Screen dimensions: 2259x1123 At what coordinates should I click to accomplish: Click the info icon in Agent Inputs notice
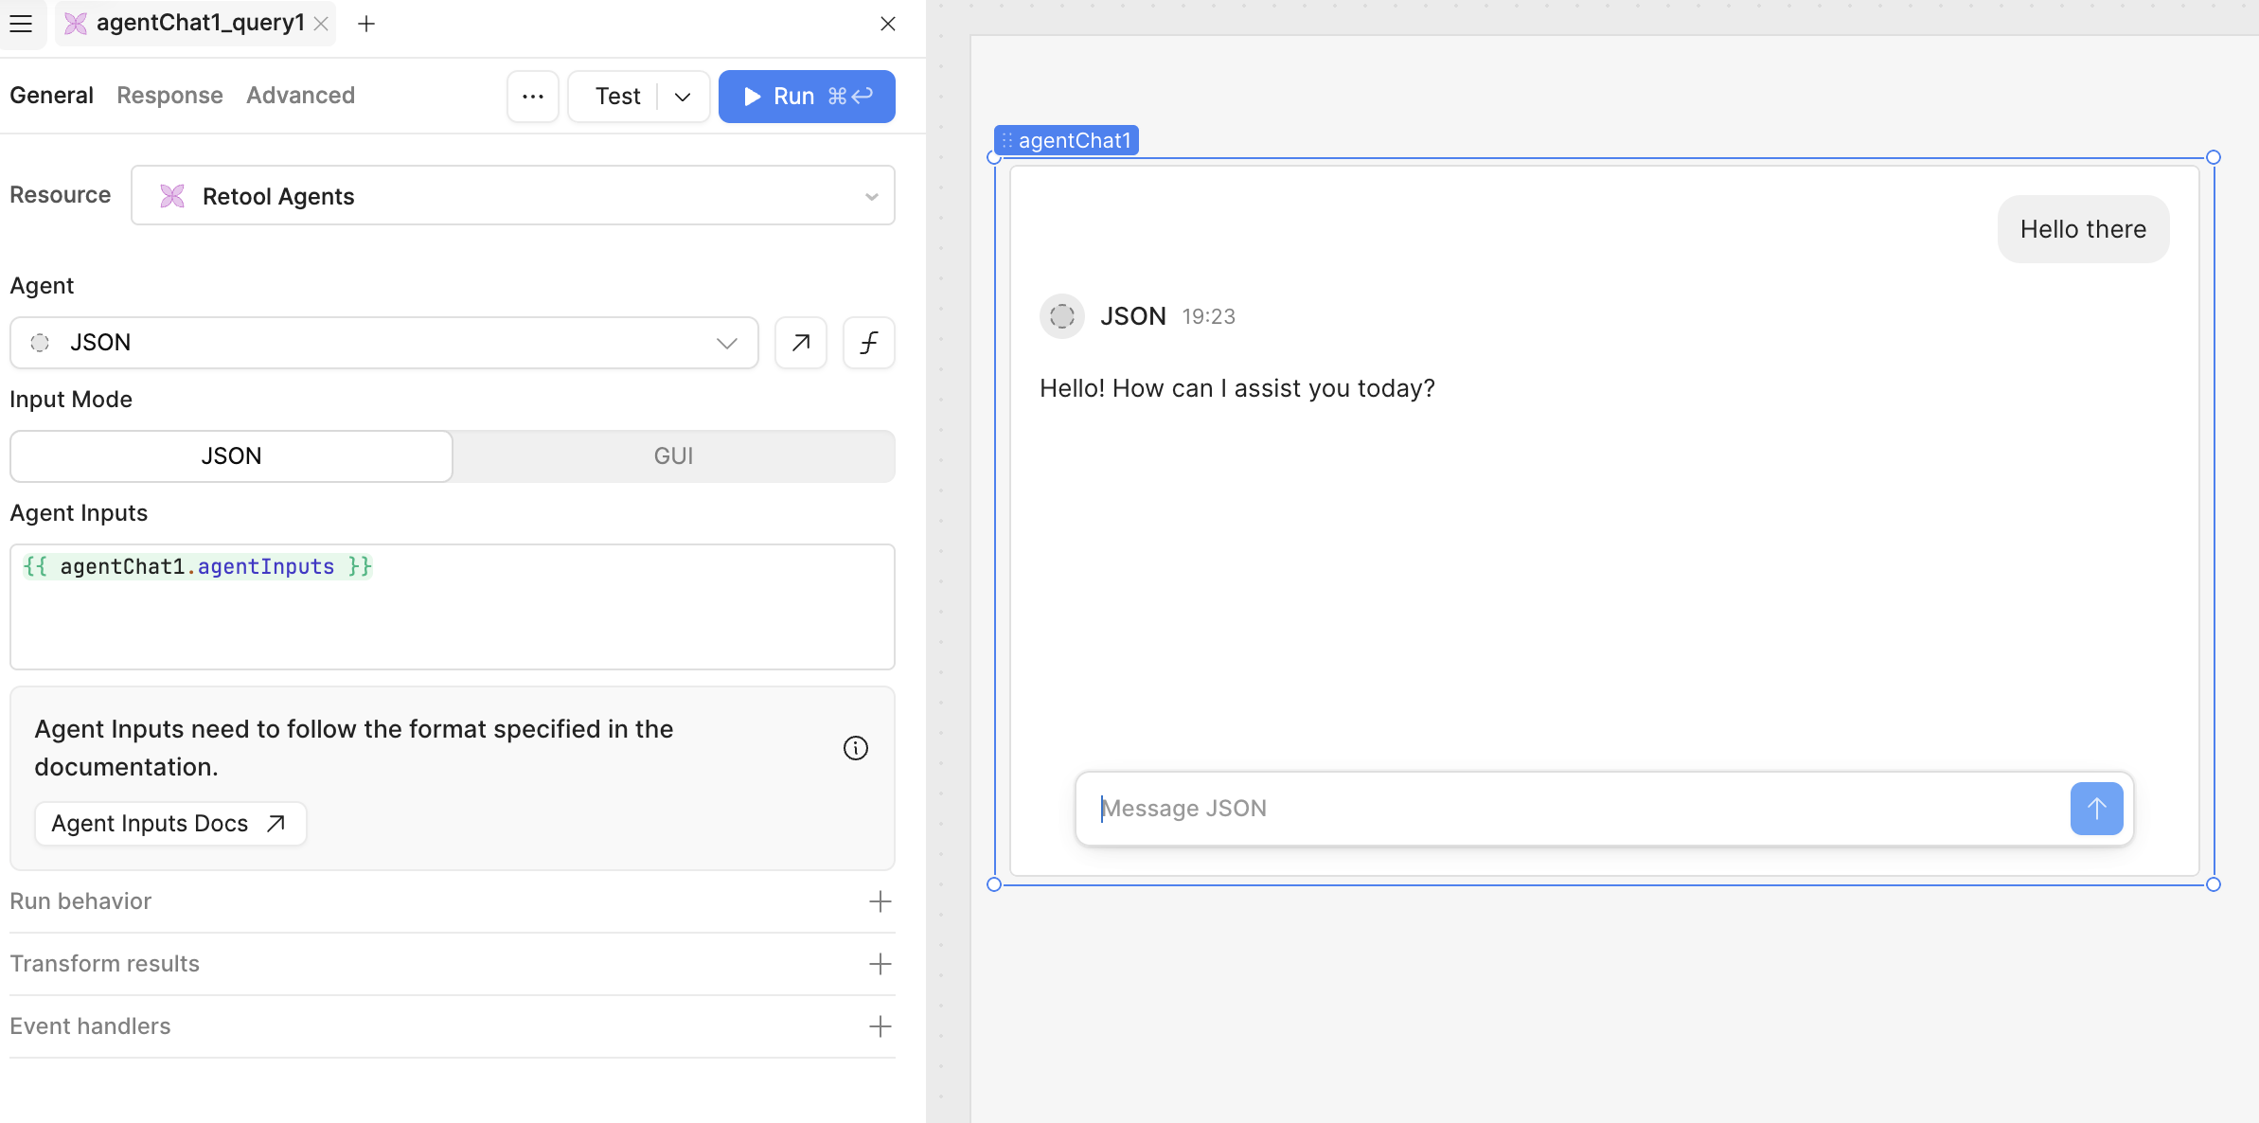pos(855,748)
